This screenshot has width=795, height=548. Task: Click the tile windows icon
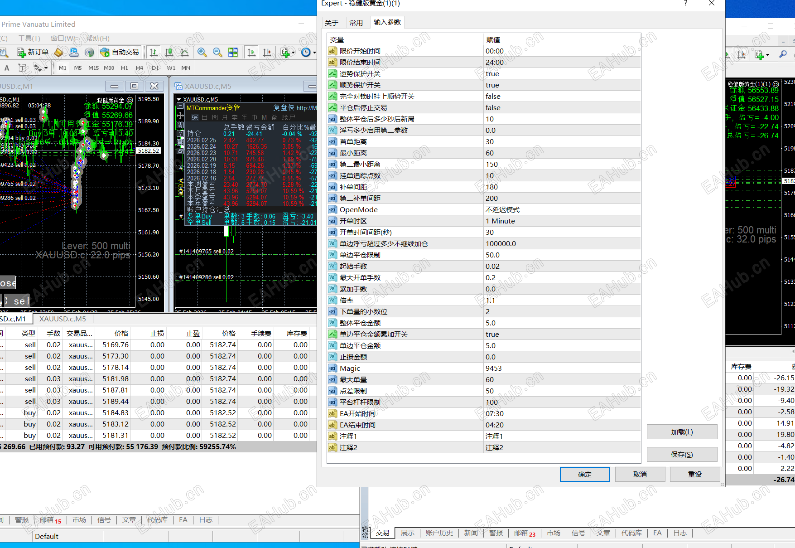pyautogui.click(x=233, y=52)
